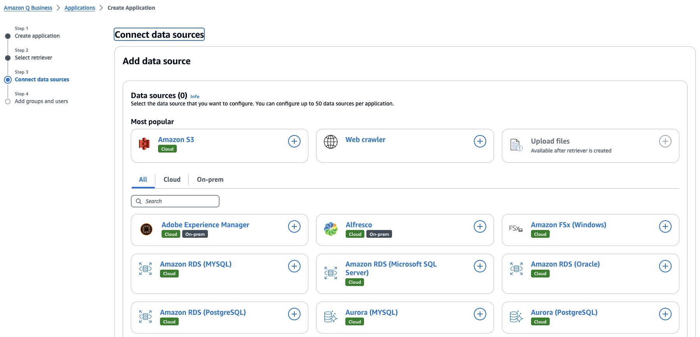Click the Upload files card title
The width and height of the screenshot is (700, 337).
(551, 141)
